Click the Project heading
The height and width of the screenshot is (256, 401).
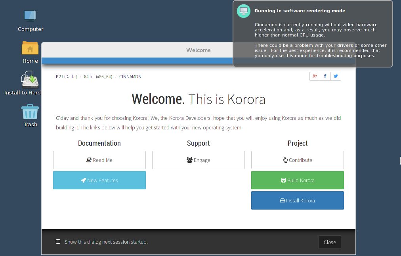click(298, 143)
